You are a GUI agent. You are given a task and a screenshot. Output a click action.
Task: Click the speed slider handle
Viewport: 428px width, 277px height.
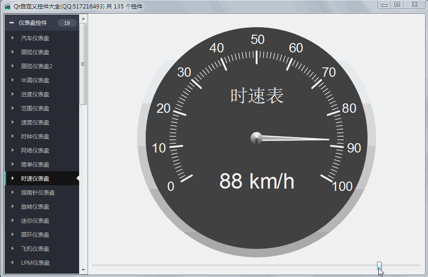(379, 266)
